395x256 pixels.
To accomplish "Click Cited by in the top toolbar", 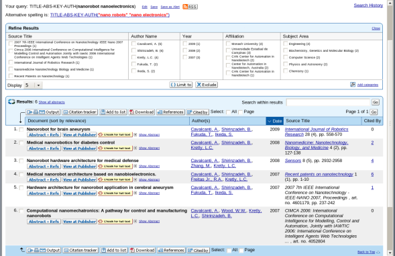I will coord(198,112).
